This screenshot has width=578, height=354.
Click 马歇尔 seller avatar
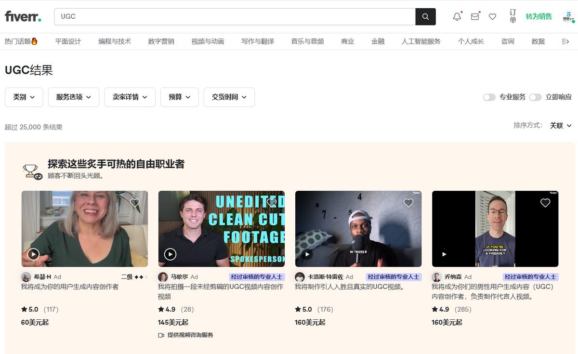163,277
